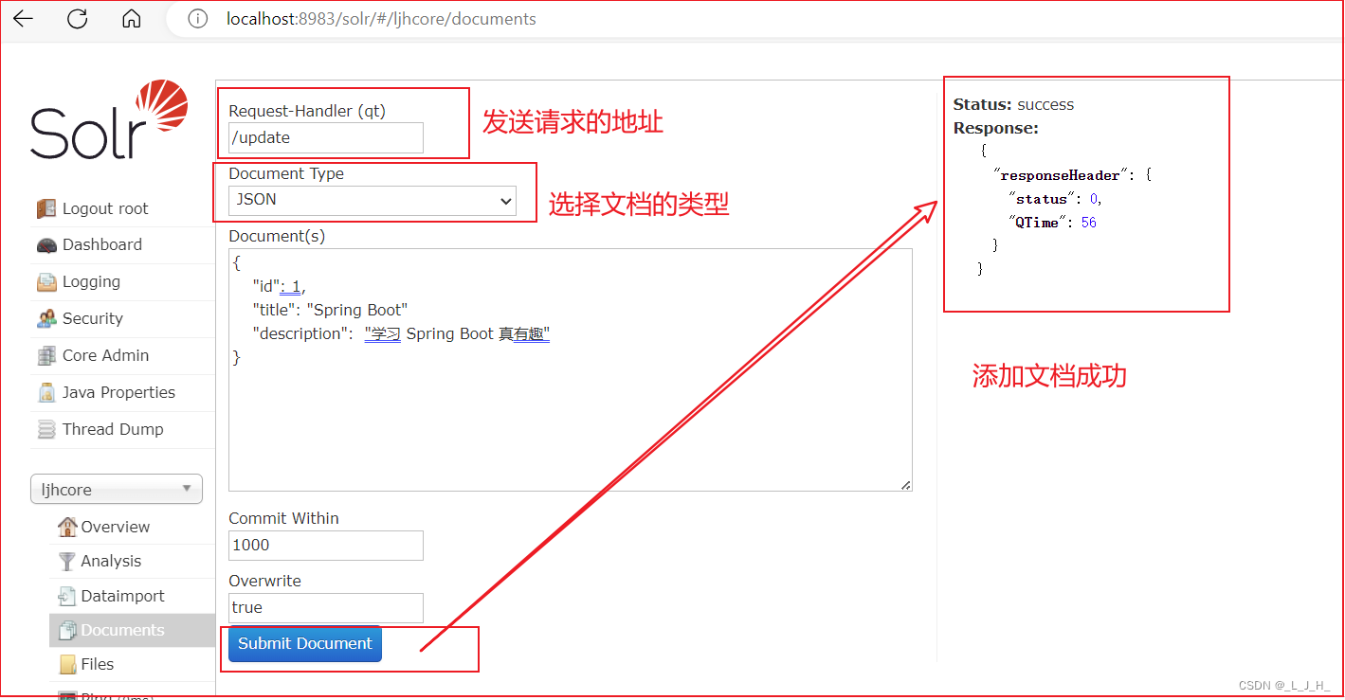This screenshot has width=1345, height=700.
Task: Click the Logging icon
Action: pyautogui.click(x=46, y=282)
